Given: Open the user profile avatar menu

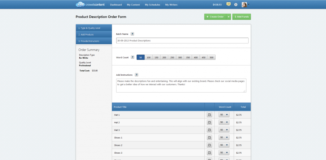Looking at the screenshot, I should [245, 5].
